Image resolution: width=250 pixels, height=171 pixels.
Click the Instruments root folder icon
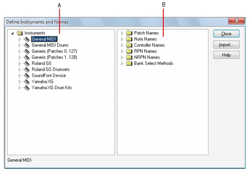pyautogui.click(x=20, y=33)
